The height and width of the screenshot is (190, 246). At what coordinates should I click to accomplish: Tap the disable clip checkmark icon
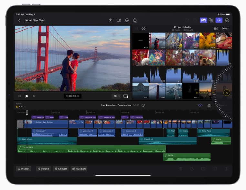(x=192, y=169)
